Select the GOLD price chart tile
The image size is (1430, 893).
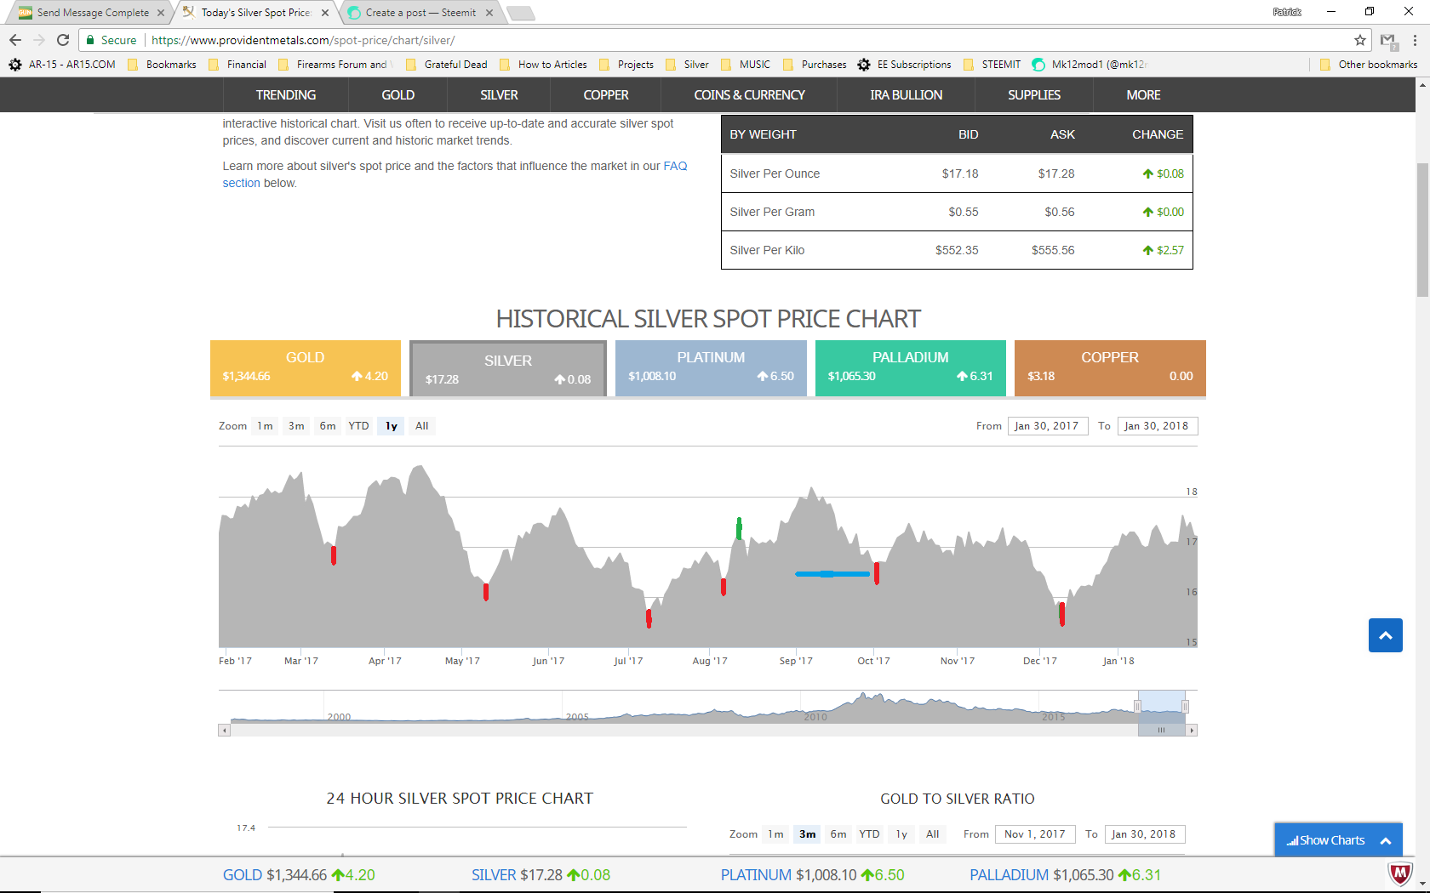click(306, 368)
